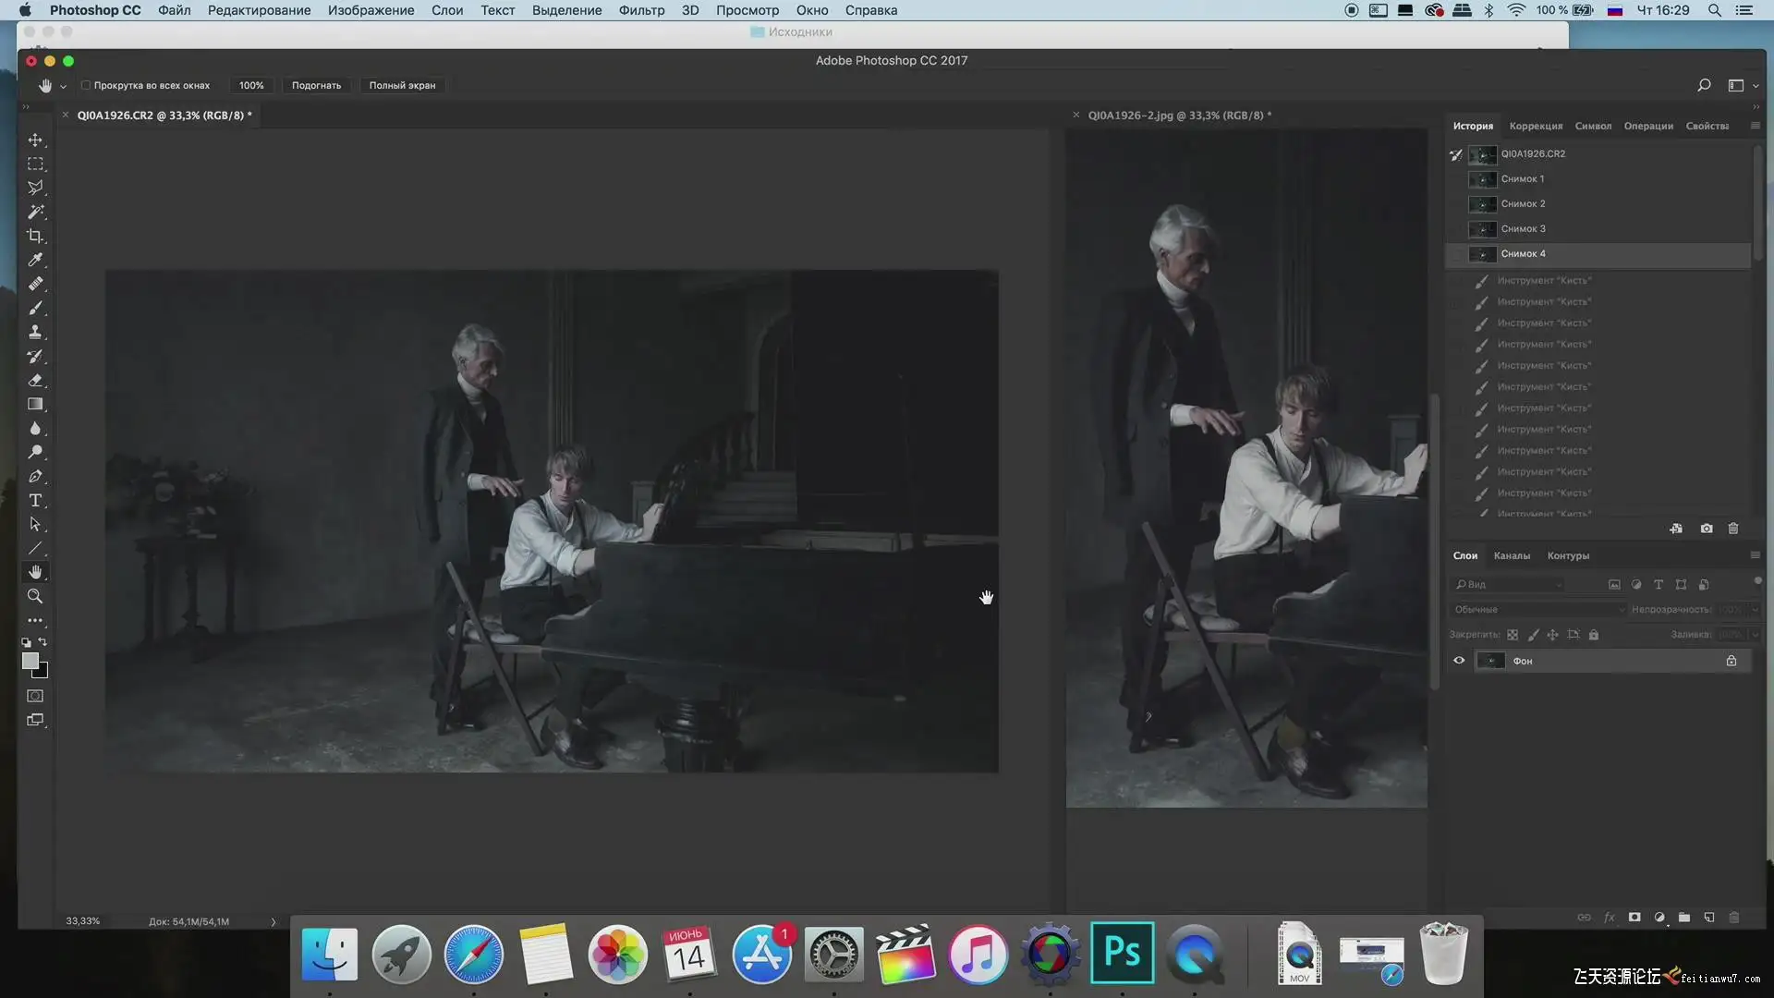Toggle lock all padlock in Закрепить row
The height and width of the screenshot is (998, 1774).
(1594, 635)
